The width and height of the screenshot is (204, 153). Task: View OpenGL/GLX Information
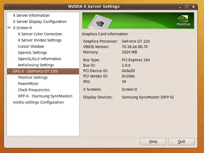(x=39, y=59)
